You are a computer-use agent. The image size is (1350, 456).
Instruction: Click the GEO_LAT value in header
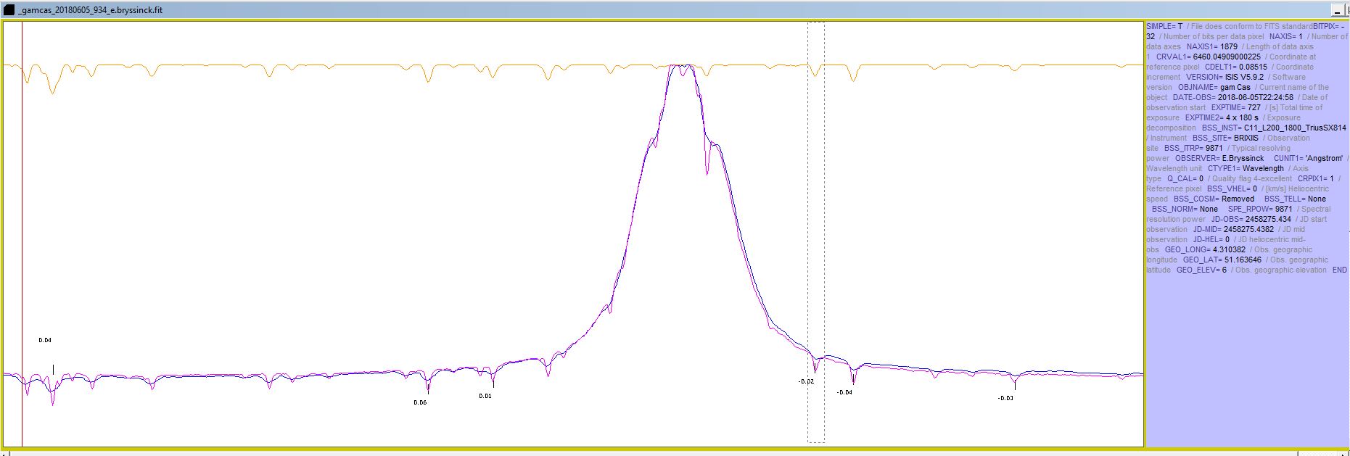point(1243,260)
